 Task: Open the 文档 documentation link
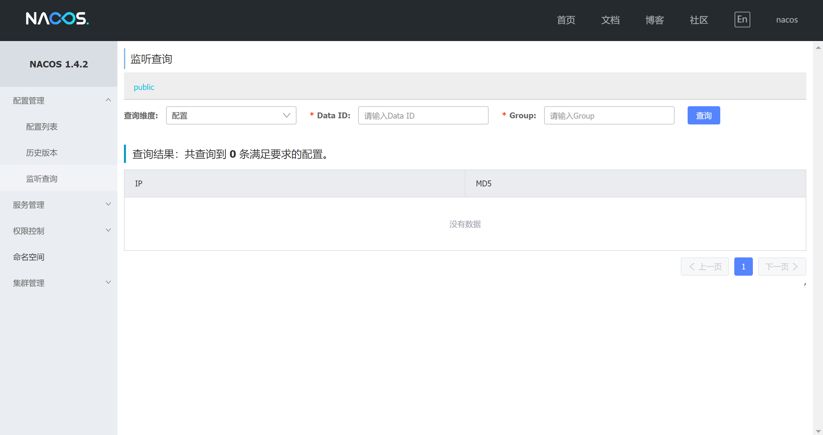[x=610, y=20]
